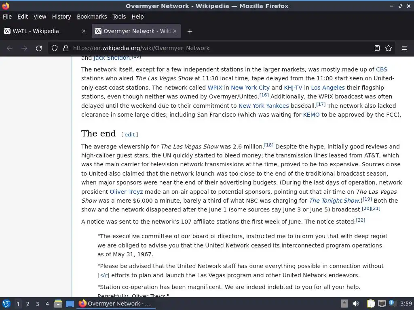Close the WATL - Wikipedia tab
The height and width of the screenshot is (310, 414).
point(84,31)
